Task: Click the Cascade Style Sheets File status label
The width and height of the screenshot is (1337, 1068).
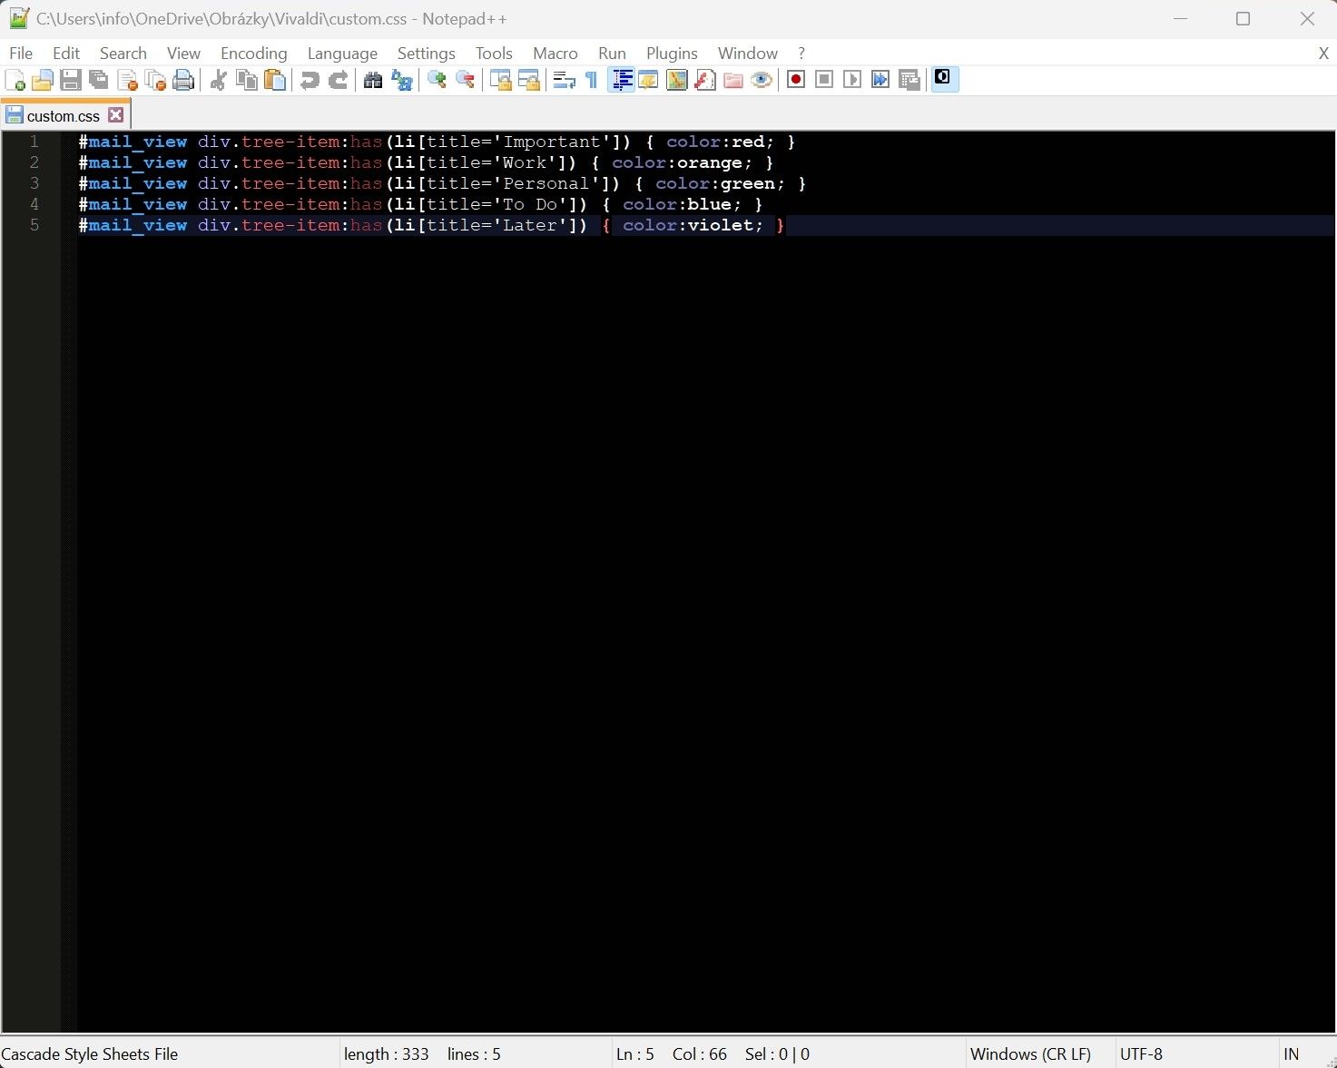Action: coord(90,1054)
